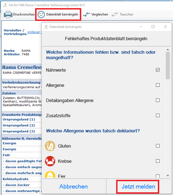
Task: Click the Tauschen swap icon
Action: pos(114,14)
